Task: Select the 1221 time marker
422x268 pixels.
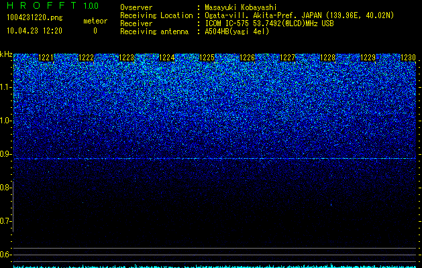Action: click(46, 58)
